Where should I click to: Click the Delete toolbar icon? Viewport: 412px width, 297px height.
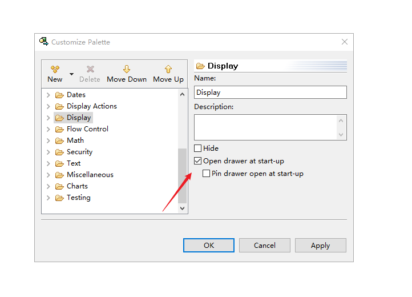tap(90, 69)
